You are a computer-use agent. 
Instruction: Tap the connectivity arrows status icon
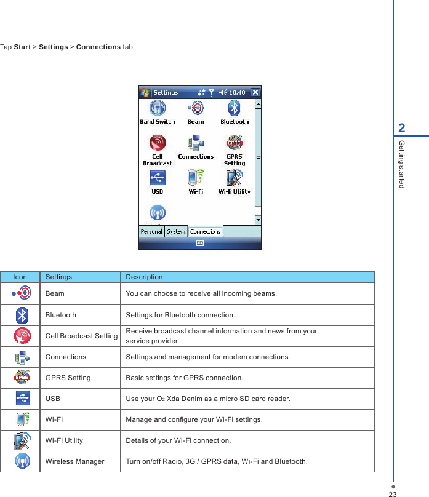[201, 92]
